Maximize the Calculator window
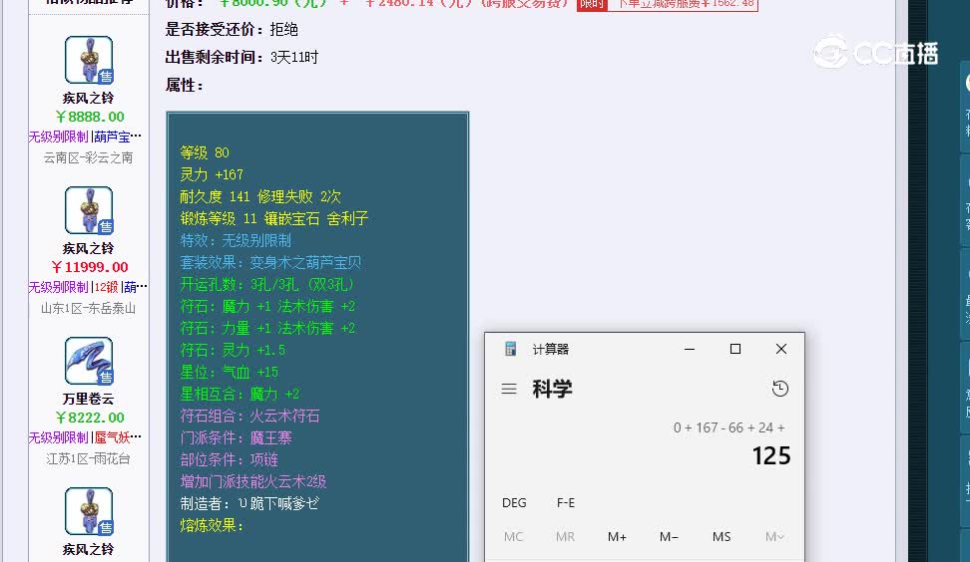 click(x=735, y=349)
